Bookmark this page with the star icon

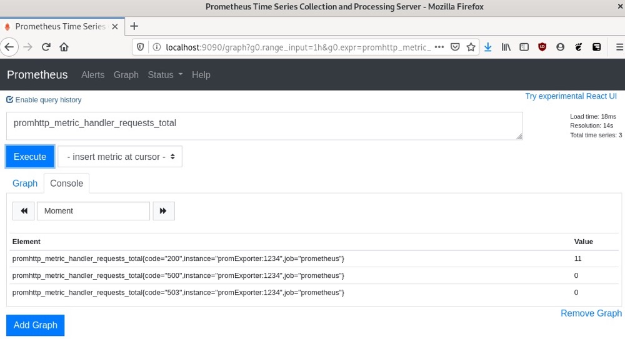click(471, 47)
